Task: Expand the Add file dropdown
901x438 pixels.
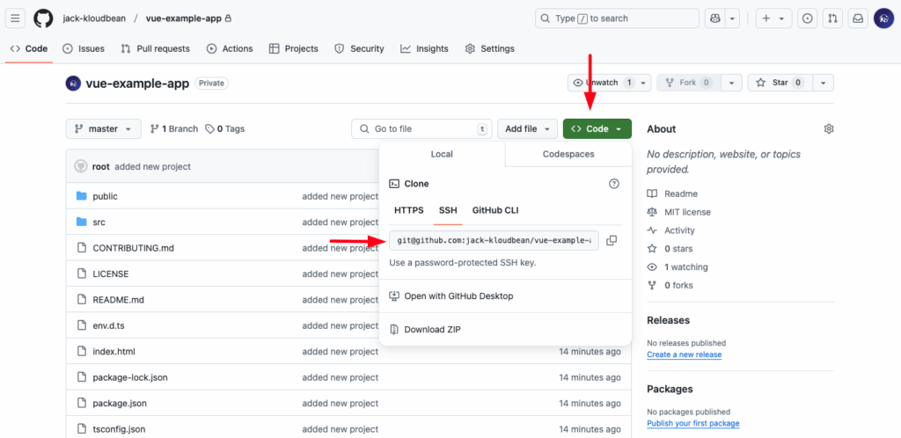Action: click(528, 128)
